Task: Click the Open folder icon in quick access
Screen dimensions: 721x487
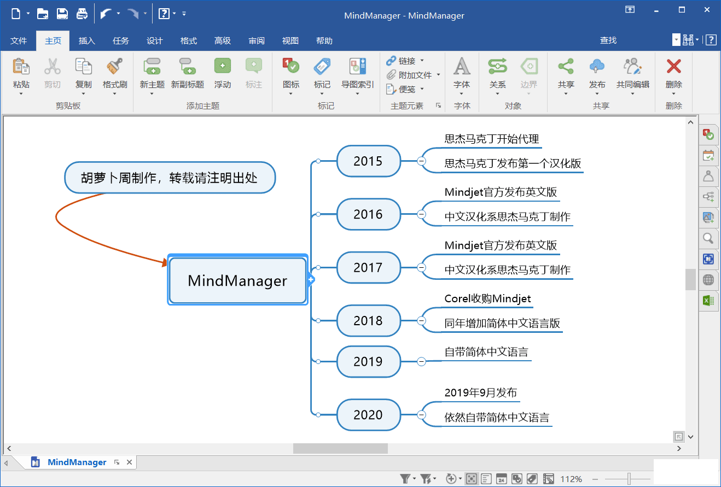Action: point(43,14)
